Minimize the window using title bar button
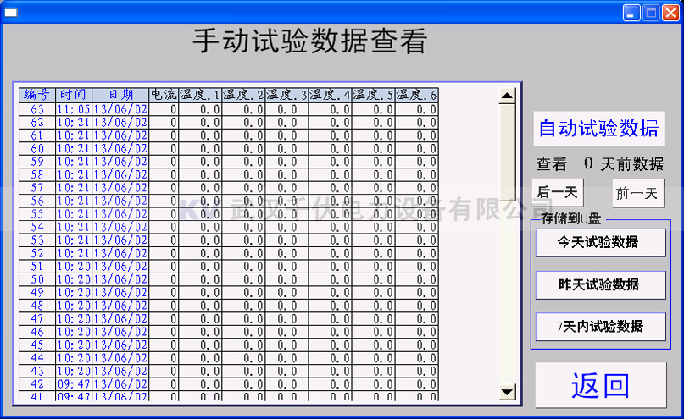This screenshot has height=419, width=684. [632, 13]
